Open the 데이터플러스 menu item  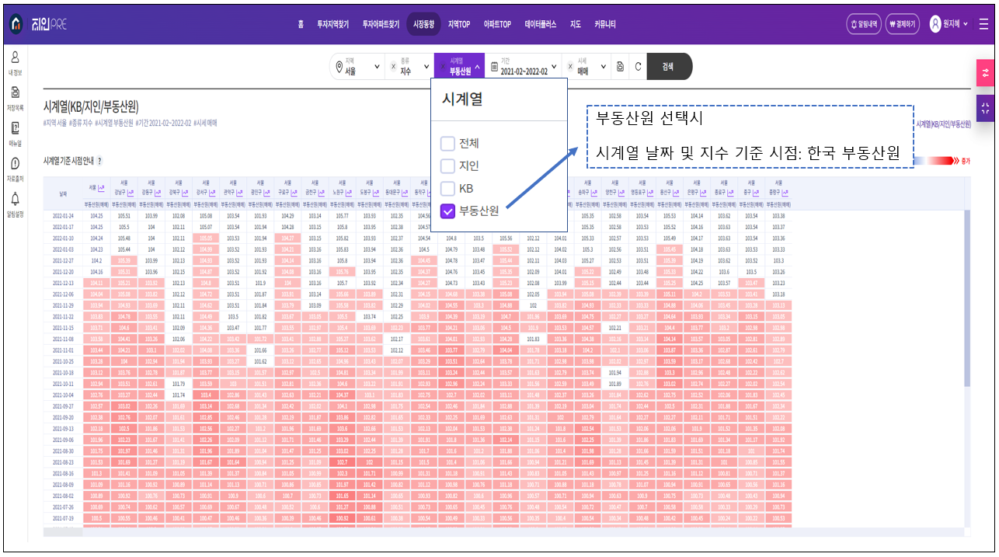click(540, 24)
